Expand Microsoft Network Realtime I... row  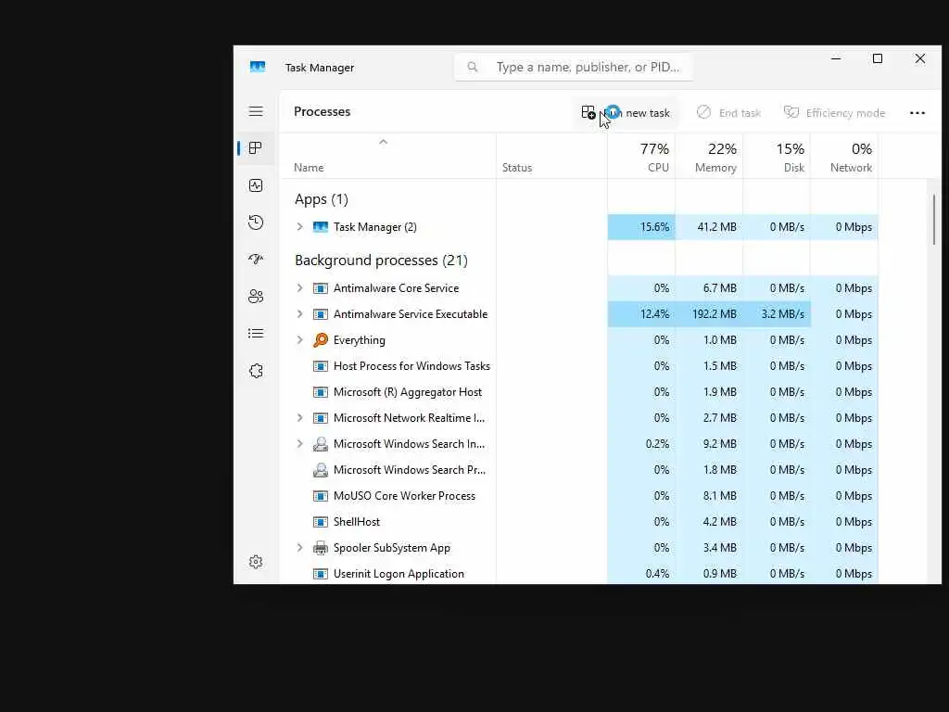pyautogui.click(x=299, y=418)
